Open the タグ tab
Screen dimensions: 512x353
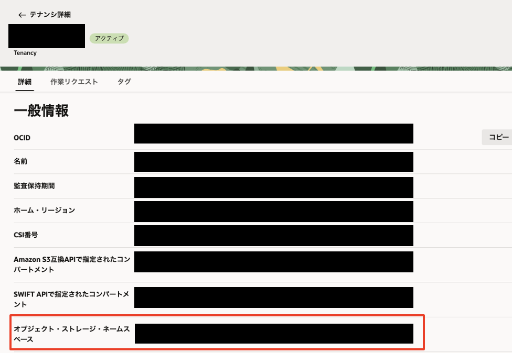[x=124, y=82]
